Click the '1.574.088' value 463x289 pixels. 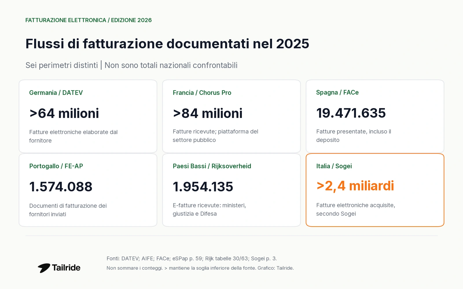(x=61, y=187)
